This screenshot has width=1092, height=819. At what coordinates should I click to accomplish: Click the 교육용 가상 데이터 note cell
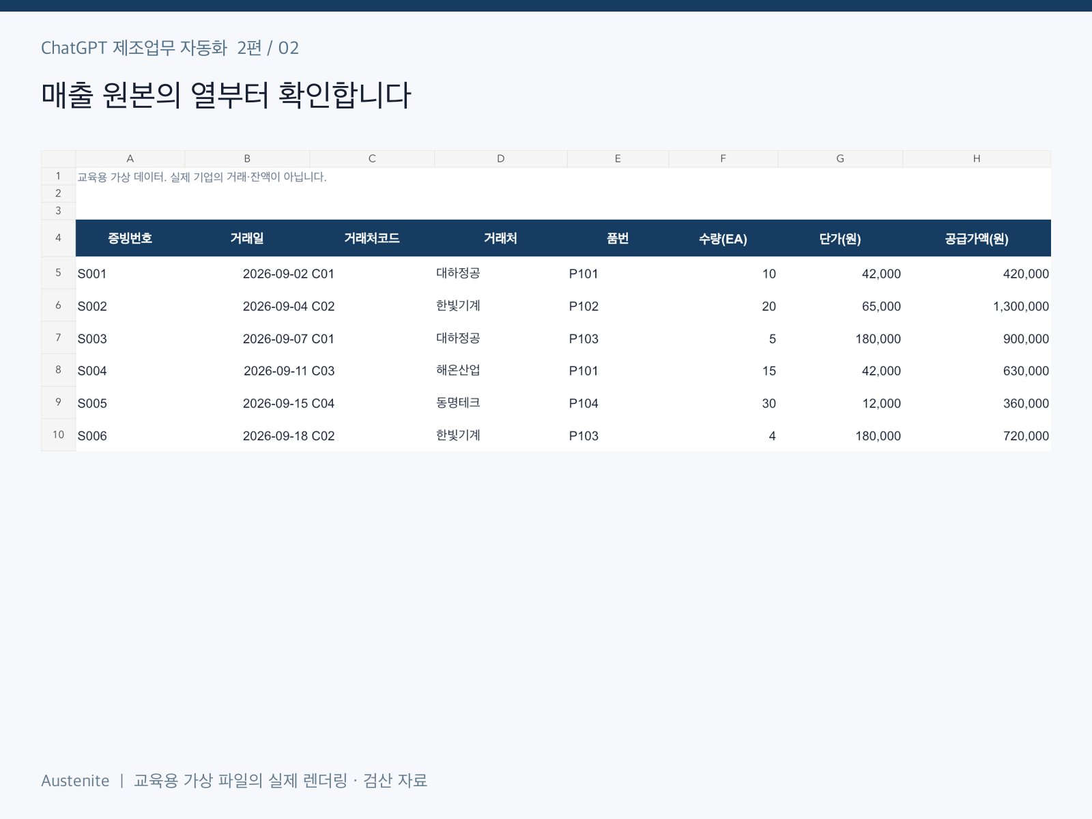pos(202,177)
